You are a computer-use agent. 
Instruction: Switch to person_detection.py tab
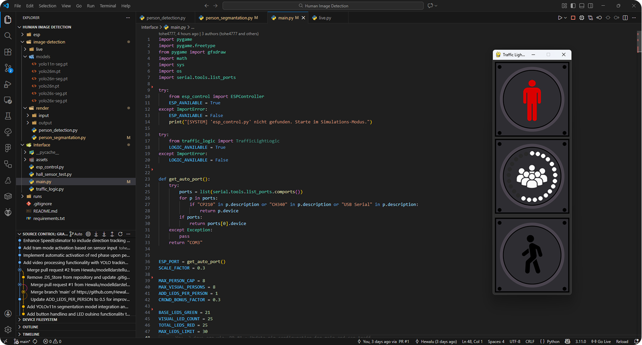(x=165, y=18)
